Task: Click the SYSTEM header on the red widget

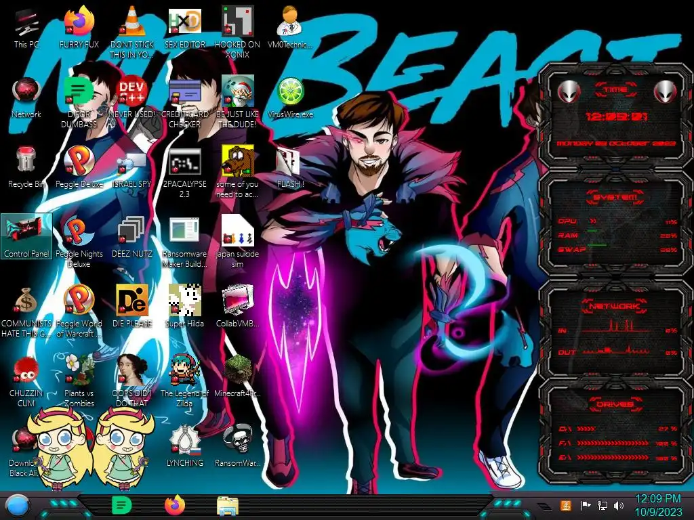Action: pos(615,197)
